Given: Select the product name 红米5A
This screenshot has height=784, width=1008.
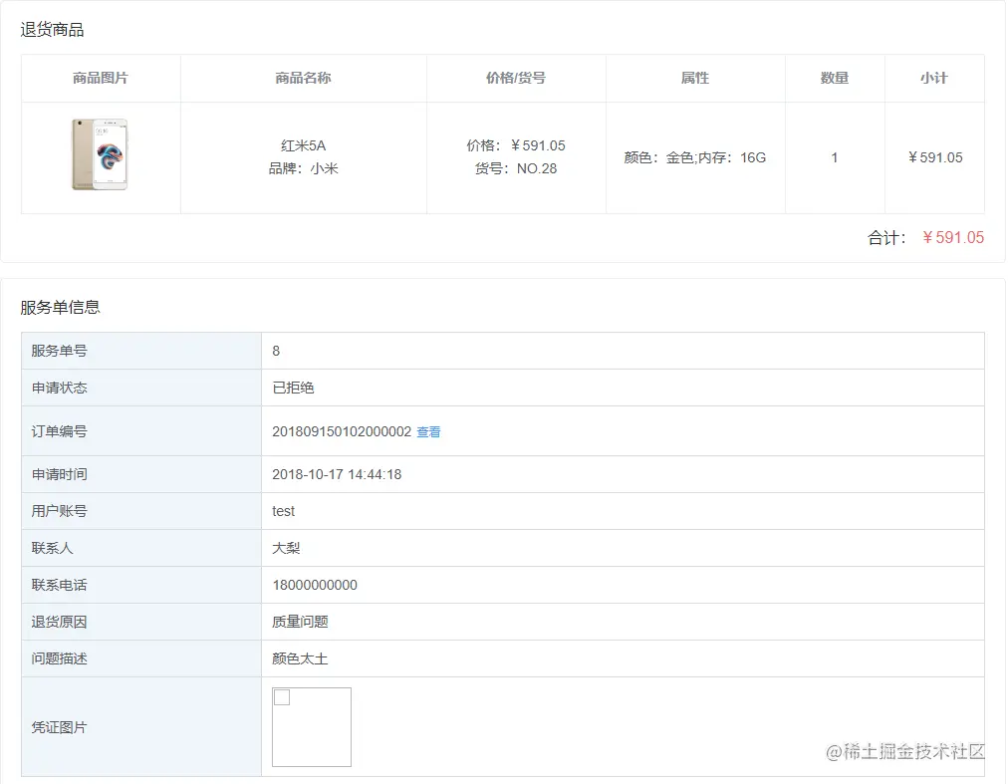Looking at the screenshot, I should point(304,146).
